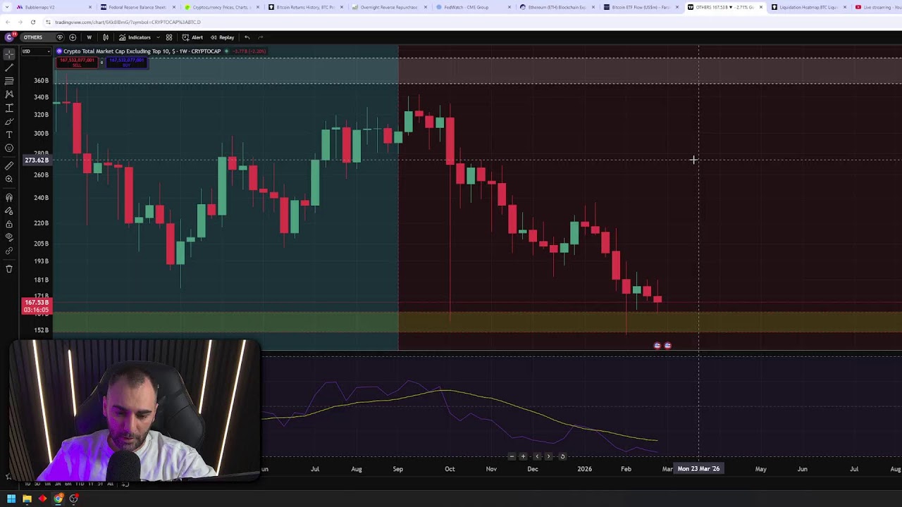Screen dimensions: 902x507
Task: Open the emoji and icons tool
Action: pyautogui.click(x=9, y=148)
